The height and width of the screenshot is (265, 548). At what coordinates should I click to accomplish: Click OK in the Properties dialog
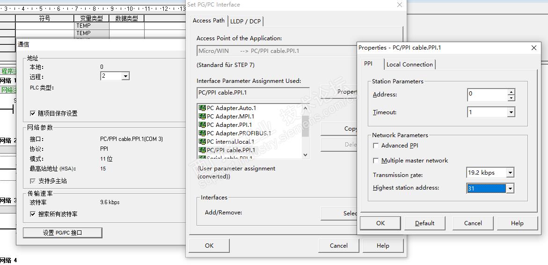coord(380,223)
